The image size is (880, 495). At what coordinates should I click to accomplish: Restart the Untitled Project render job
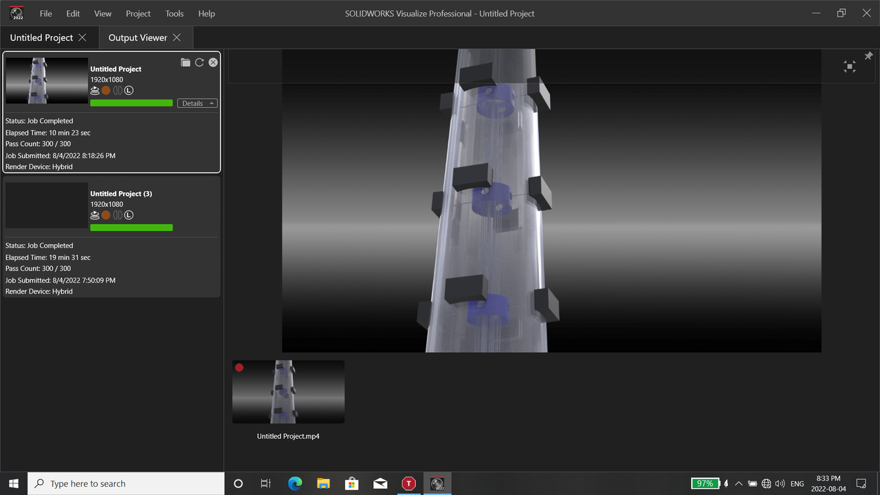[199, 62]
